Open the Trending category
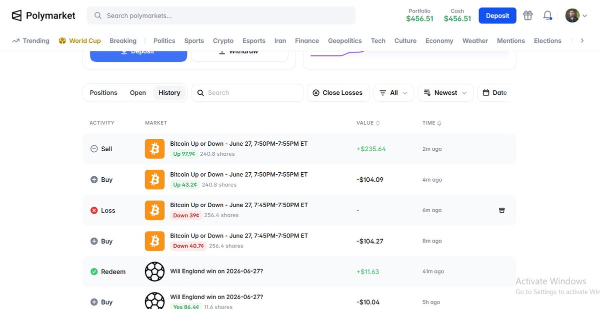 tap(31, 41)
